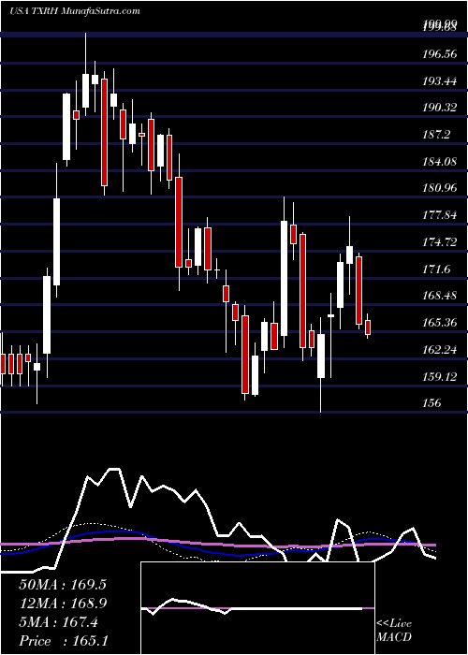Click the '50MA : 169.5' readout
The image size is (468, 655).
tap(63, 585)
